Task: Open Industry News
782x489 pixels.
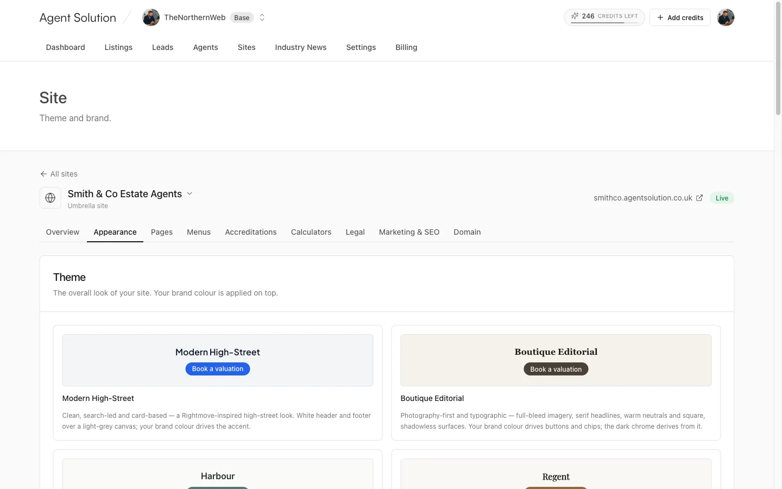Action: tap(300, 47)
